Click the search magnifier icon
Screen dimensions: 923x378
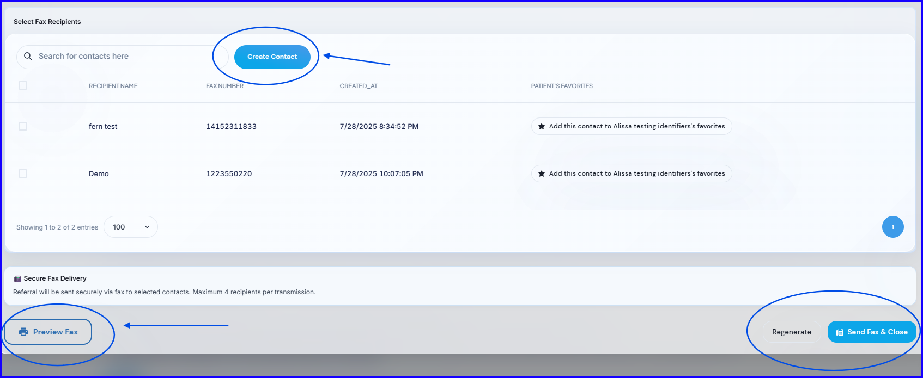tap(28, 56)
